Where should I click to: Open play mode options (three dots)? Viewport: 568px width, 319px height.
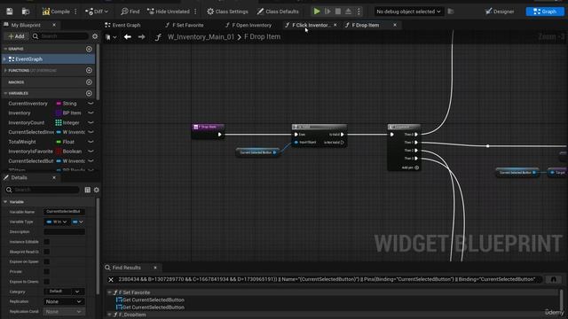point(359,12)
